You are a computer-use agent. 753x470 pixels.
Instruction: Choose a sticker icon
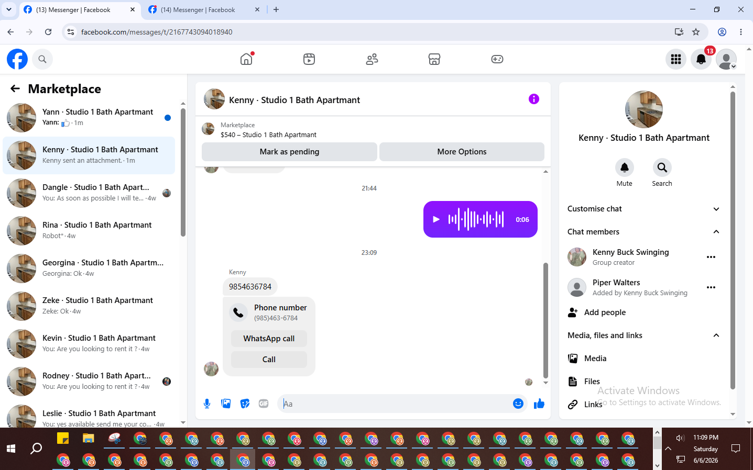tap(245, 404)
